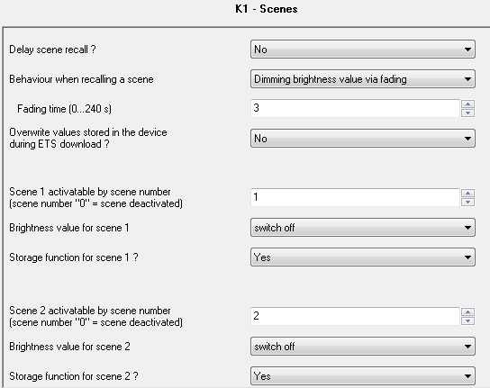490x388 pixels.
Task: Click the Scene 2 scene number field
Action: [x=355, y=316]
